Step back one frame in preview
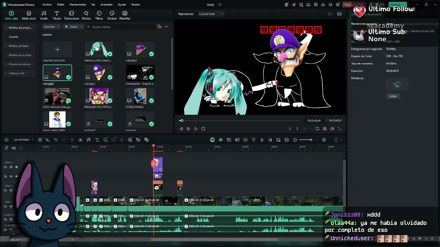The image size is (440, 247). coord(181,129)
